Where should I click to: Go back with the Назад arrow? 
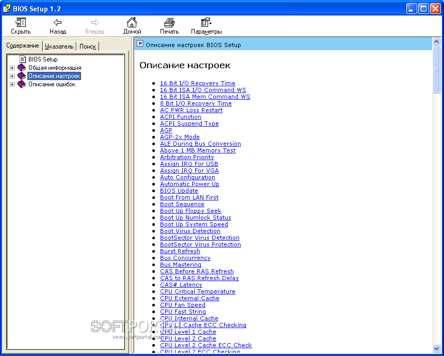[58, 22]
